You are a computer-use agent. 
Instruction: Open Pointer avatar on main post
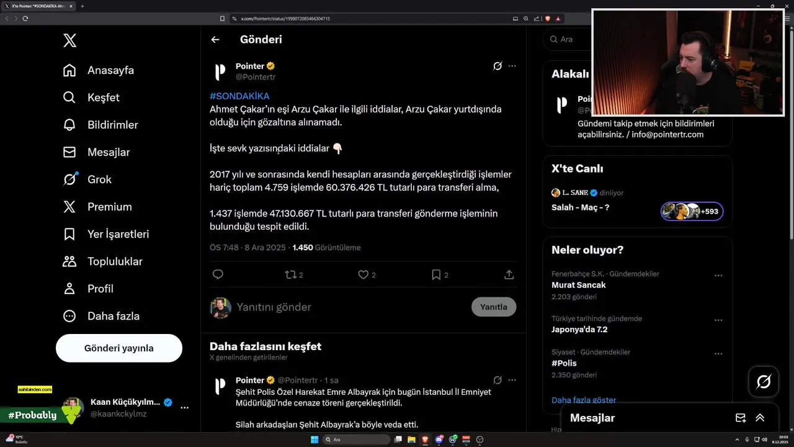pos(220,72)
